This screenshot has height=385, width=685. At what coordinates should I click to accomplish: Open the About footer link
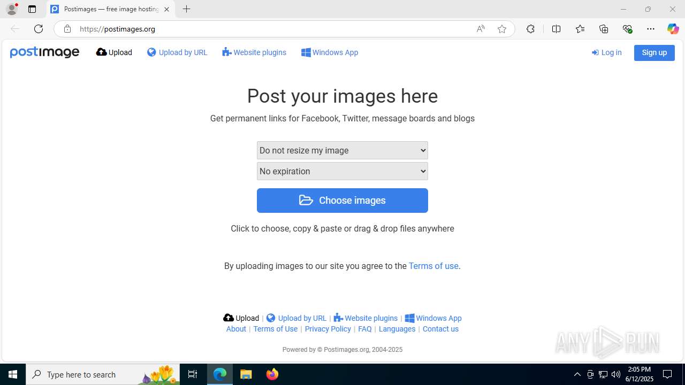click(x=236, y=329)
